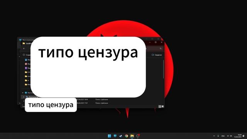This screenshot has width=247, height=139.
Task: Go back in File Explorer
Action: click(x=24, y=49)
